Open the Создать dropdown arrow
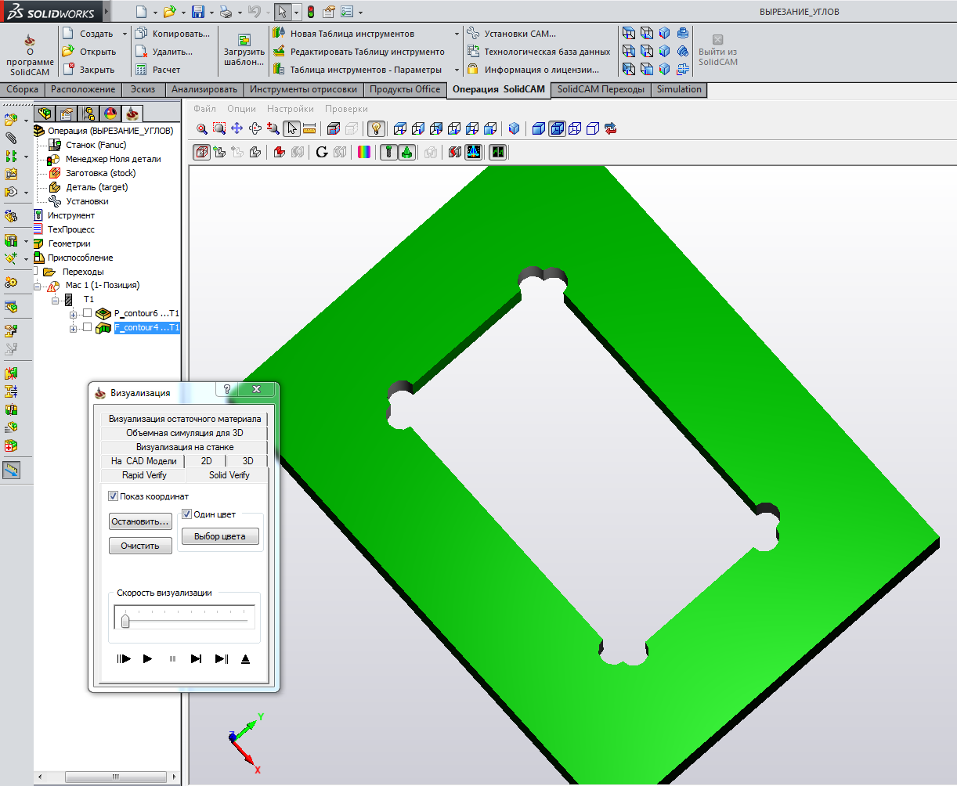957x786 pixels. [125, 34]
